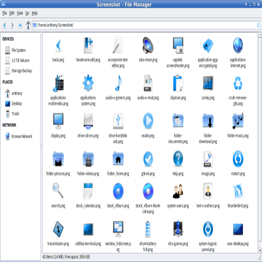Viewport: 262px width, 262px height.
Task: Go to parent folder with up arrow
Action: pyautogui.click(x=20, y=26)
